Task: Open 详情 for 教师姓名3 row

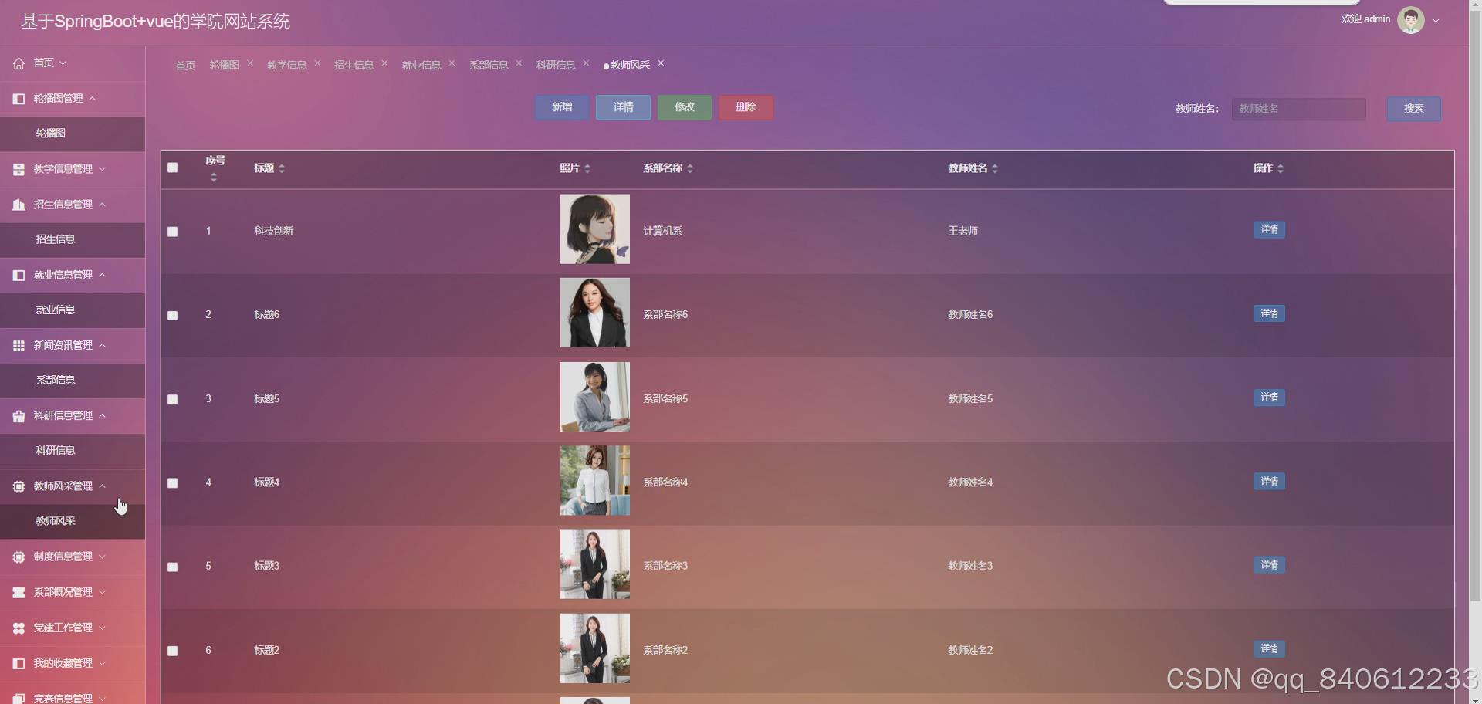Action: 1269,565
